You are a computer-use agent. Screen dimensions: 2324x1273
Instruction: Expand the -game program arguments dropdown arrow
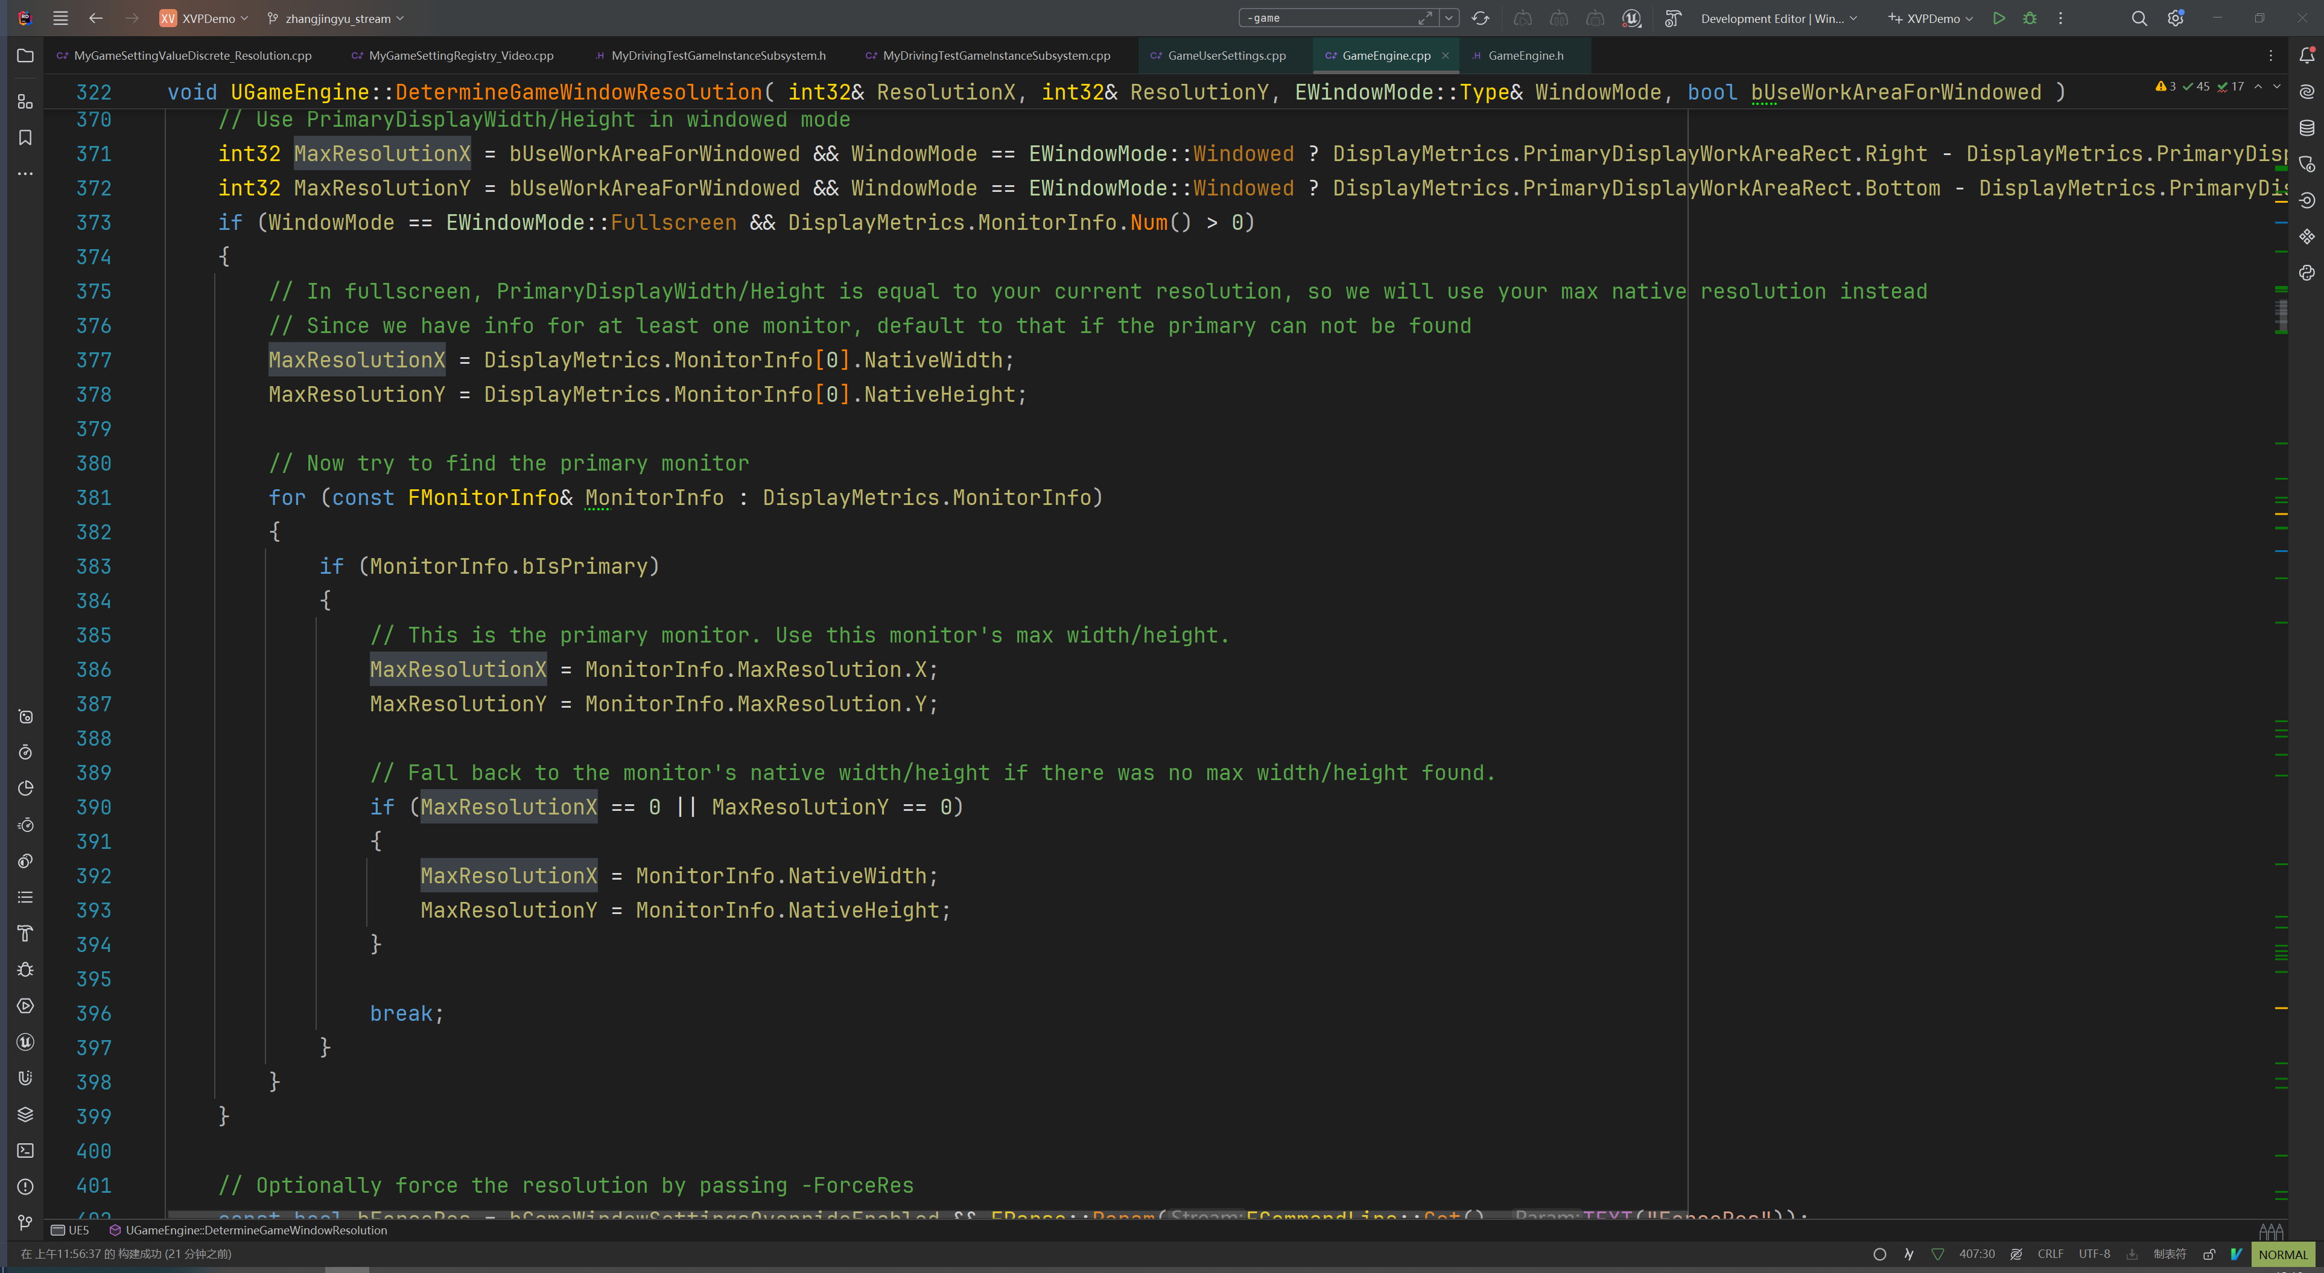point(1449,18)
